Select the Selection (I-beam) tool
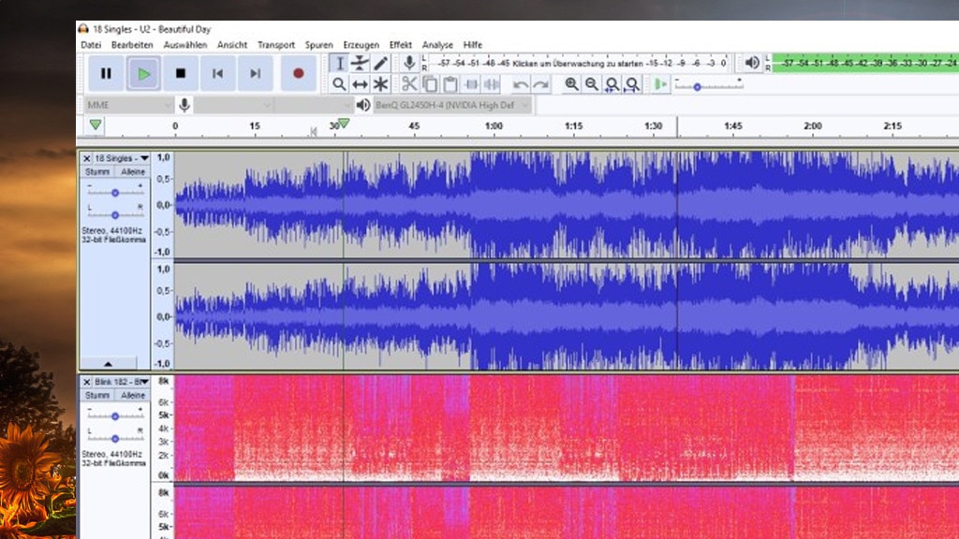Viewport: 959px width, 539px height. pos(339,63)
